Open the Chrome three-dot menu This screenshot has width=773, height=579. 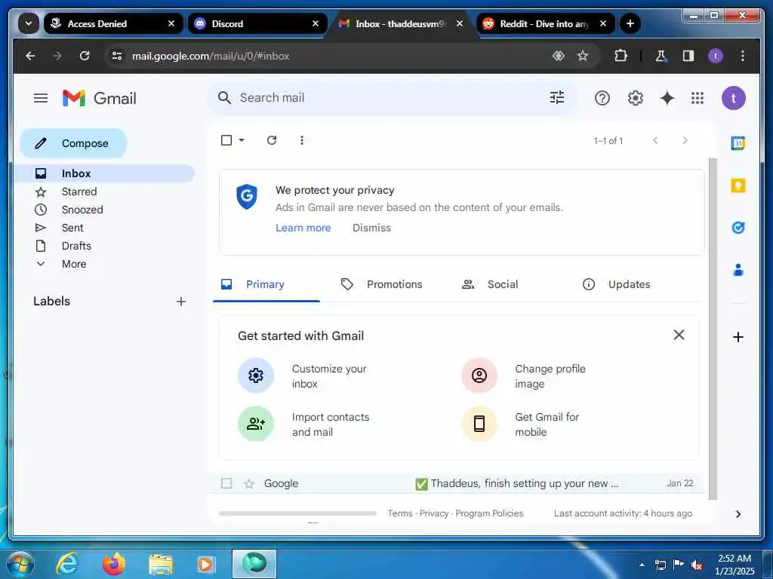tap(742, 56)
